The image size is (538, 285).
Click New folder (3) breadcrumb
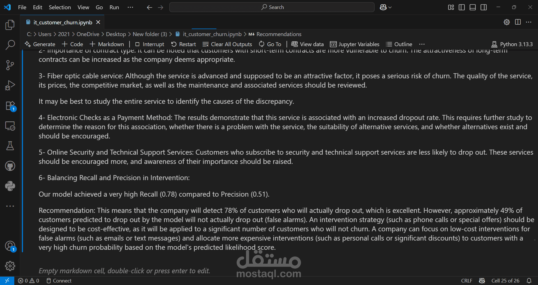pos(150,34)
